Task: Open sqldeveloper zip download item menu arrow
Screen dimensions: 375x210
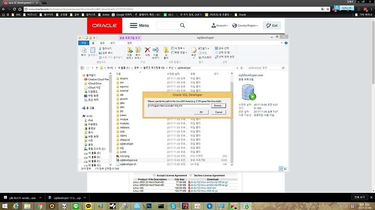Action: (x=85, y=198)
